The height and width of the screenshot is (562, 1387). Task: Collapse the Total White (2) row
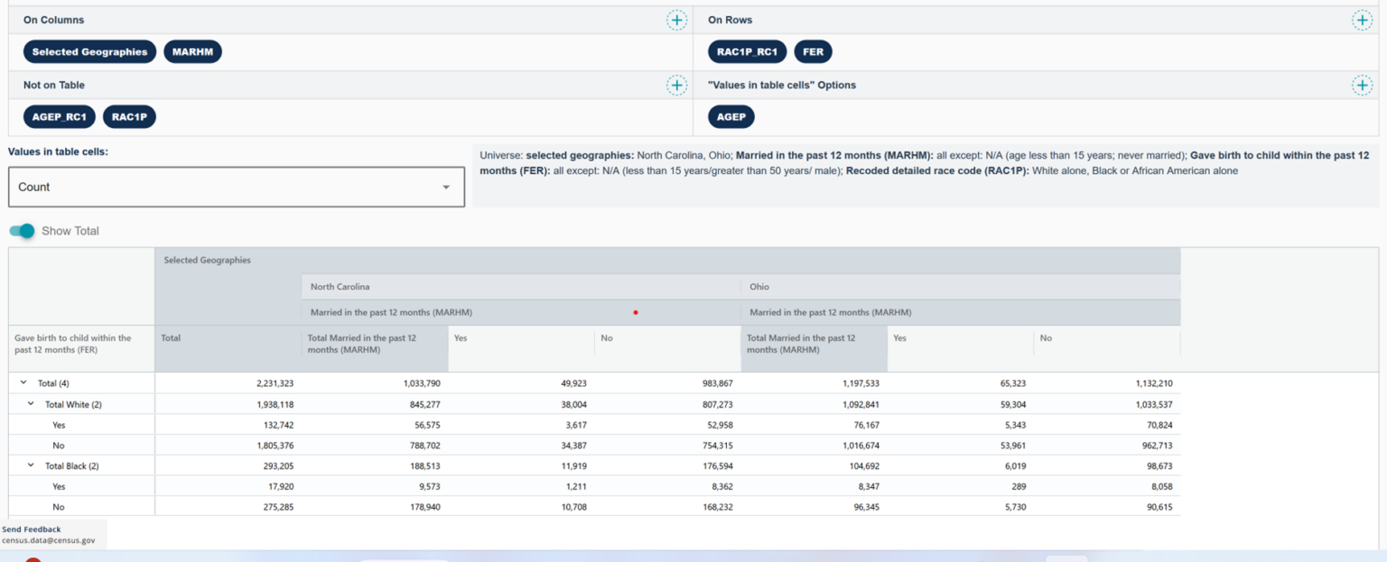point(31,404)
